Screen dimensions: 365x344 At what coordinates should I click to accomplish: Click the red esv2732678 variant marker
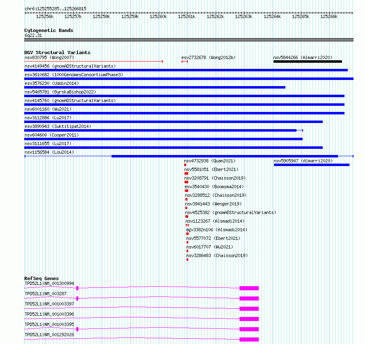coord(185,62)
